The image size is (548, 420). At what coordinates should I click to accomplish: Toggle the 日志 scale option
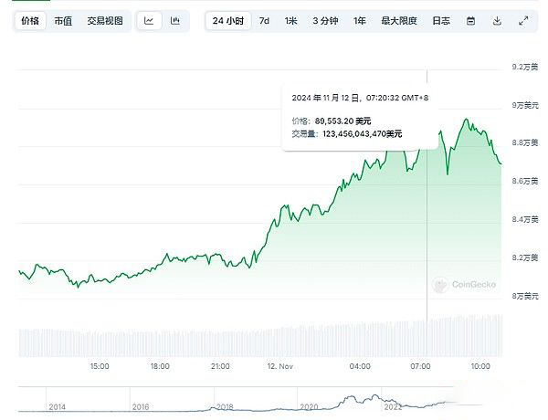[x=441, y=21]
